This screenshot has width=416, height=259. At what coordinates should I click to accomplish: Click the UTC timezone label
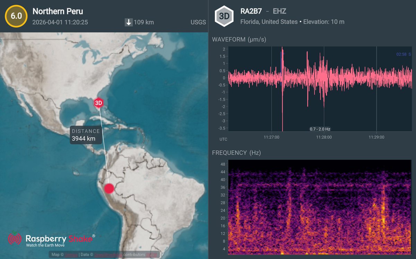click(224, 139)
